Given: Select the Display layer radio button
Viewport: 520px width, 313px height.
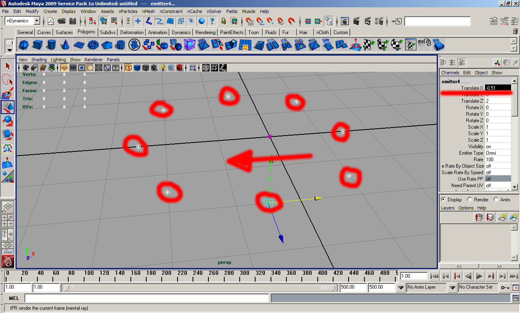Looking at the screenshot, I should coord(443,200).
